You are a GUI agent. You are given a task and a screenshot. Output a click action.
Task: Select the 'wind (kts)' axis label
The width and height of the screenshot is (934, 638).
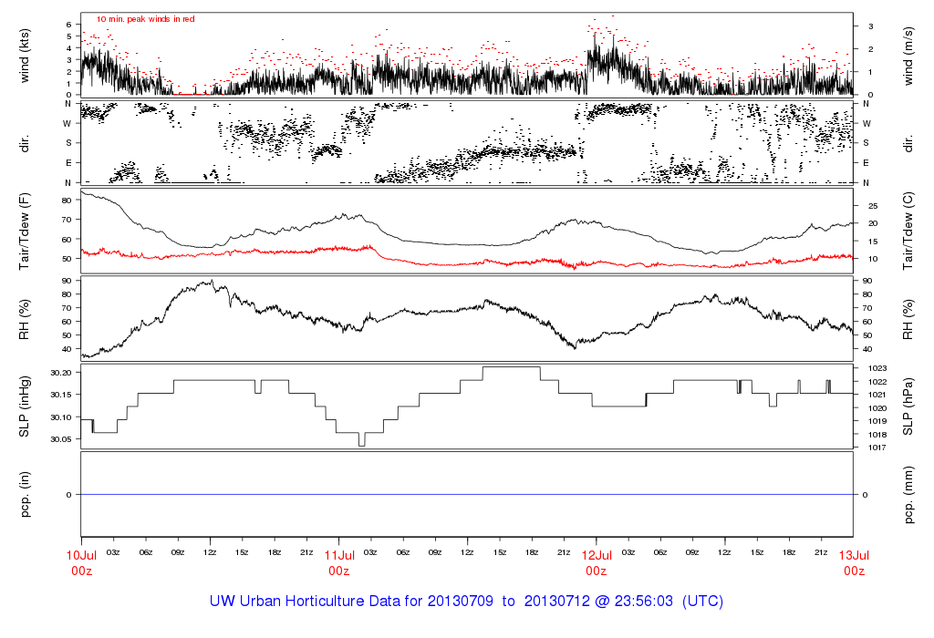[x=25, y=57]
